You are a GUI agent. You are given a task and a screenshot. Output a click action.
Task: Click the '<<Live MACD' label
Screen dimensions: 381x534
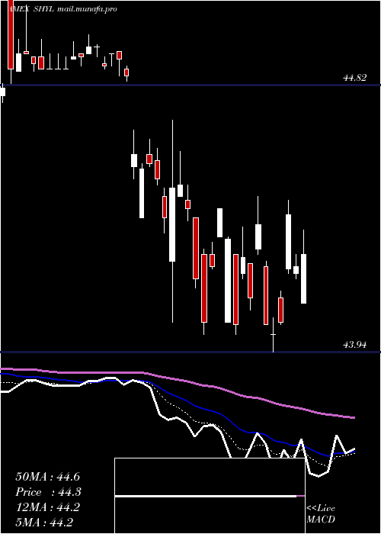tap(321, 513)
